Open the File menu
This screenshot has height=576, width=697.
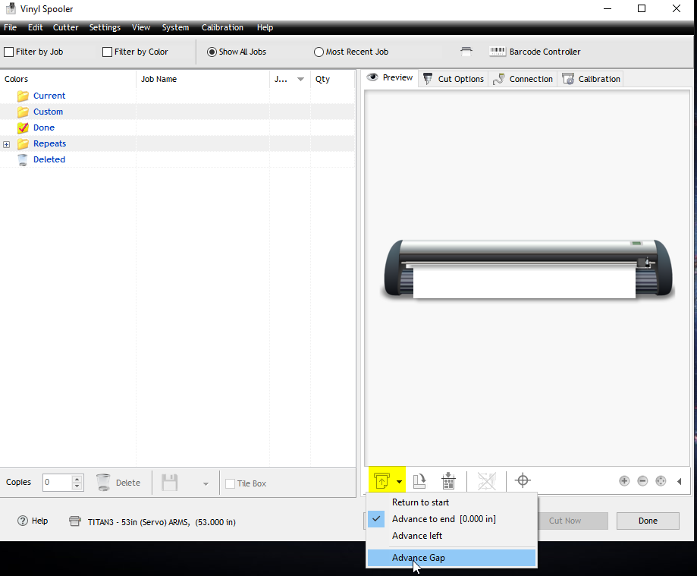pos(10,27)
